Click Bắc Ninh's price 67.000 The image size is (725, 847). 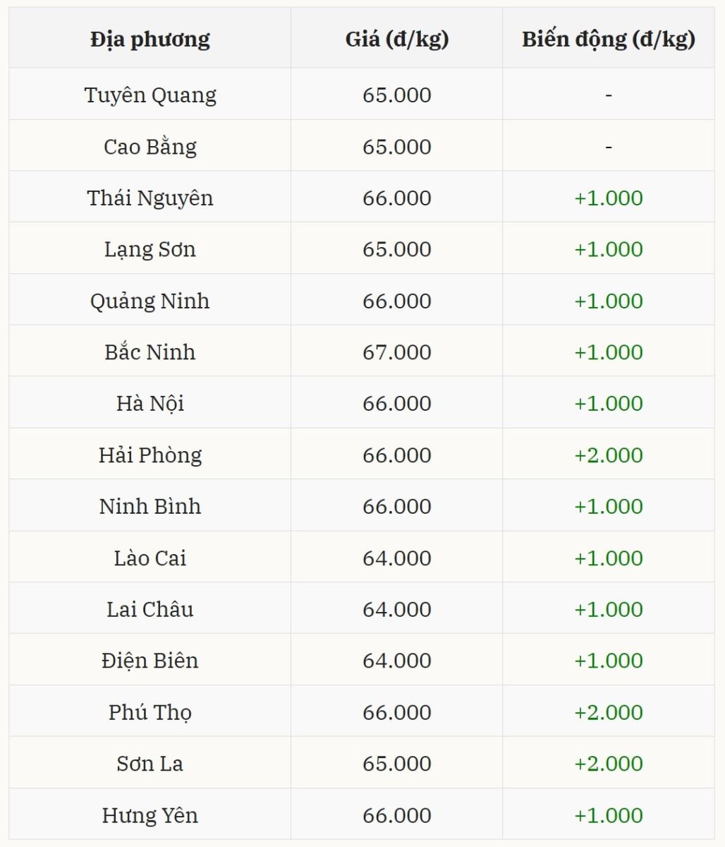pyautogui.click(x=396, y=352)
